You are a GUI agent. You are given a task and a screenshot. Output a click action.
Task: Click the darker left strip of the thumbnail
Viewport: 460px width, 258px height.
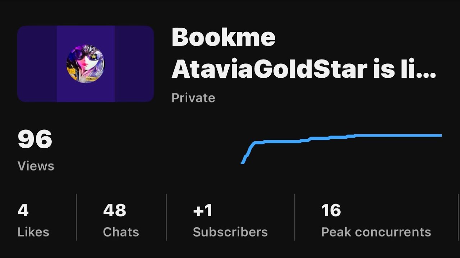point(37,64)
